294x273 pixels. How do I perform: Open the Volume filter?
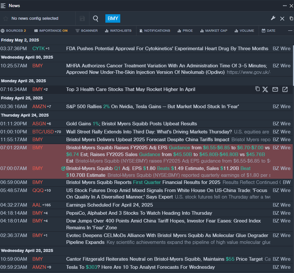244,30
